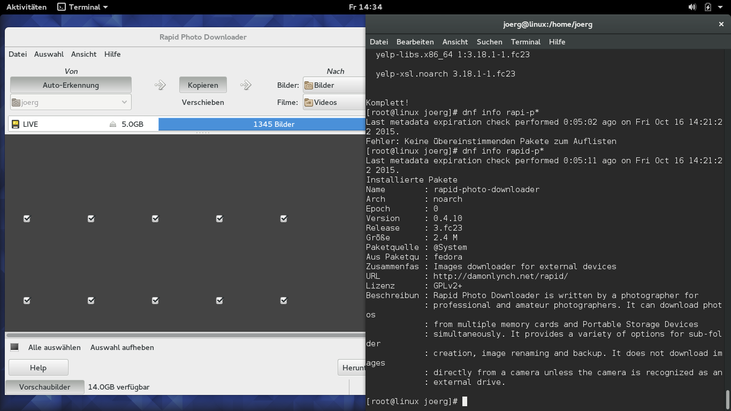Viewport: 731px width, 411px height.
Task: Toggle second thumbnail checkbox in lower row
Action: coord(91,300)
